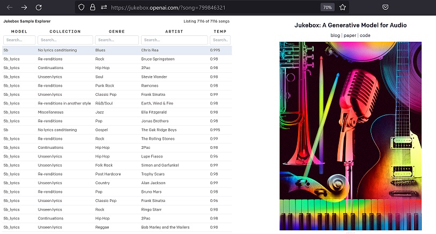The width and height of the screenshot is (436, 234).
Task: Open the code link
Action: (365, 35)
